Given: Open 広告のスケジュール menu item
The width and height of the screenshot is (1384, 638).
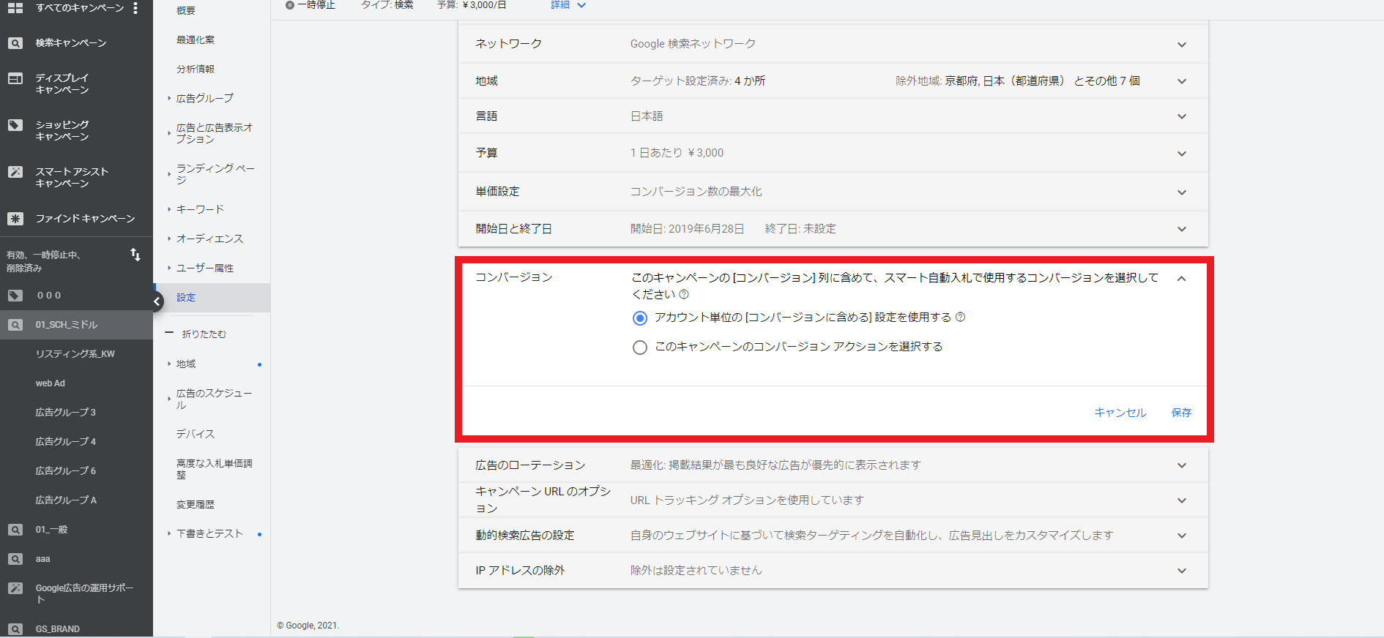Looking at the screenshot, I should [x=214, y=399].
